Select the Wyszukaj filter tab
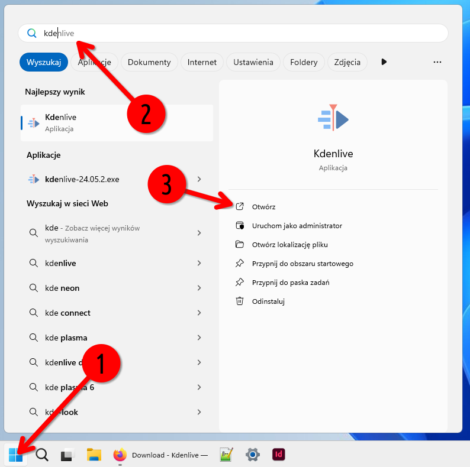470x467 pixels. [44, 62]
